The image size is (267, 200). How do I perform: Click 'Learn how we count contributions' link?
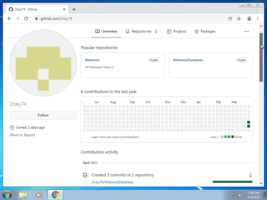[x=115, y=137]
